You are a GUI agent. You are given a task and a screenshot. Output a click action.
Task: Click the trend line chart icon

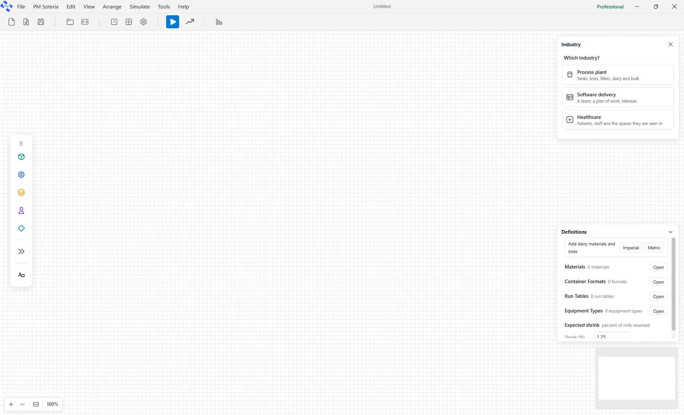[190, 22]
